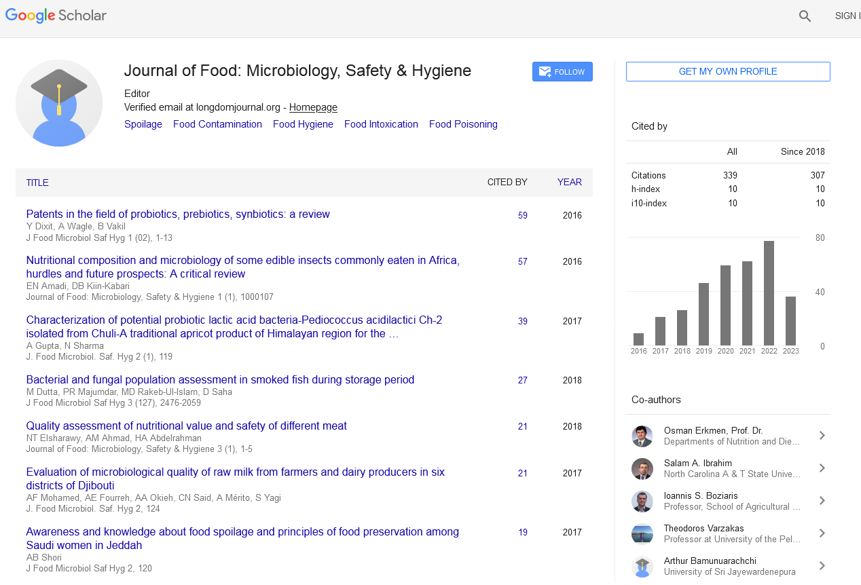Click Arthur Bamunuarachchi's avatar icon
This screenshot has width=861, height=585.
[x=642, y=566]
